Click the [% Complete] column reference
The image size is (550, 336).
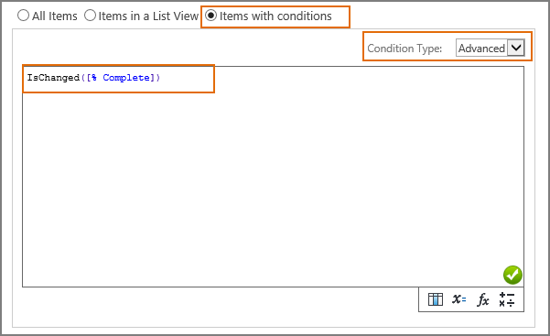click(x=121, y=78)
